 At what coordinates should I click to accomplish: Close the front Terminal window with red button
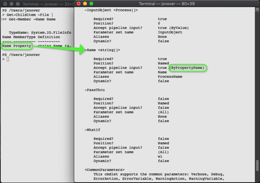click(x=79, y=4)
